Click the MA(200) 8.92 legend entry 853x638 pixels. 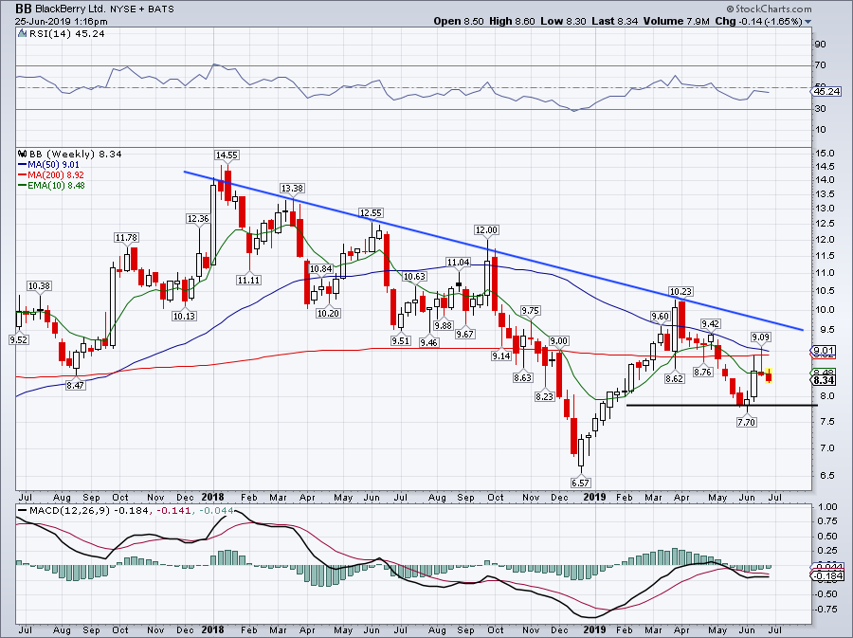click(51, 174)
